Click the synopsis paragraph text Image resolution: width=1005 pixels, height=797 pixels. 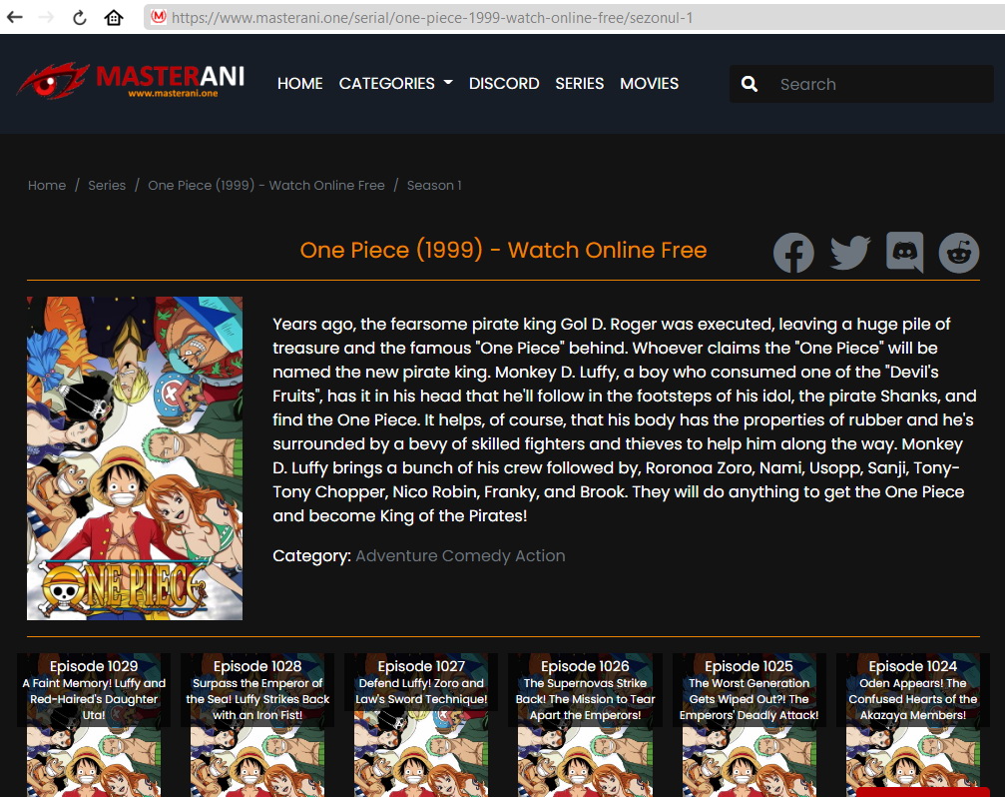(x=625, y=420)
